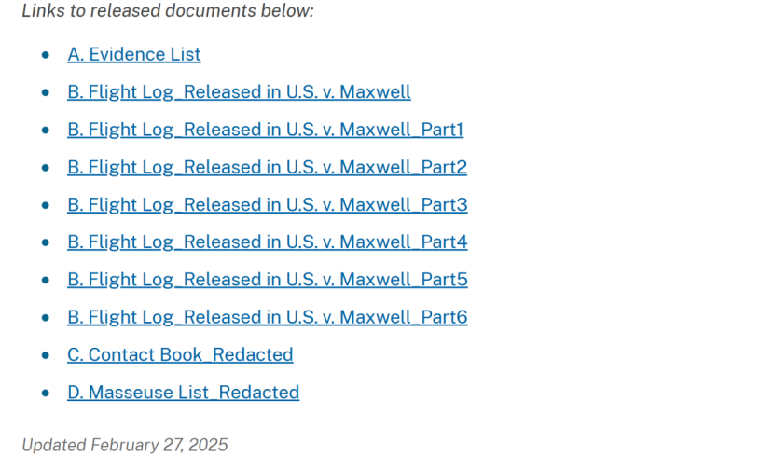View the Flight Log Maxwell_Part6 document
The image size is (774, 456).
[x=268, y=317]
